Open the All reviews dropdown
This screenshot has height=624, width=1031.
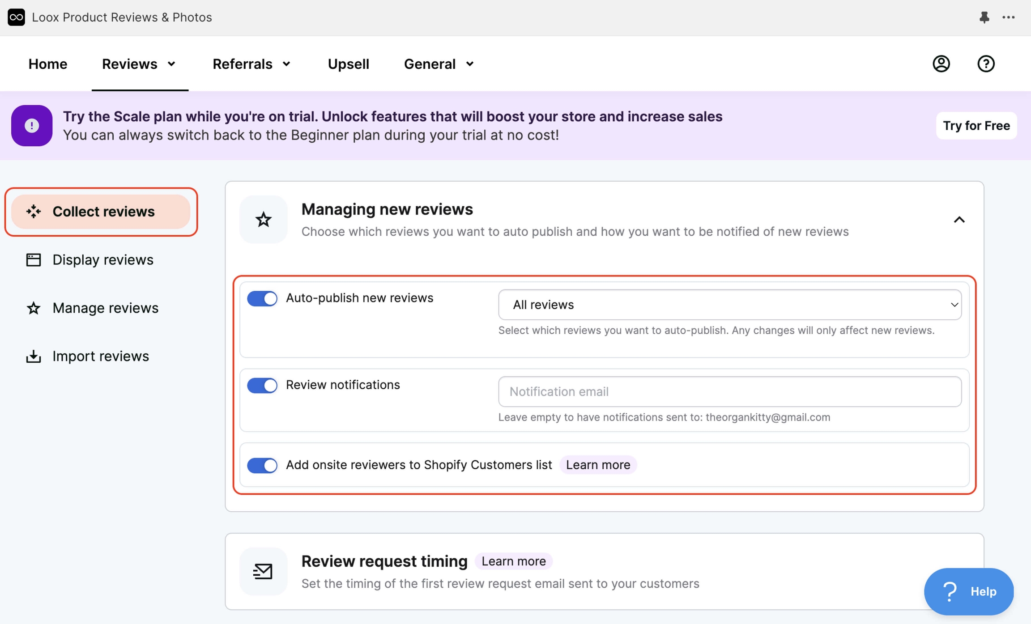pyautogui.click(x=729, y=305)
